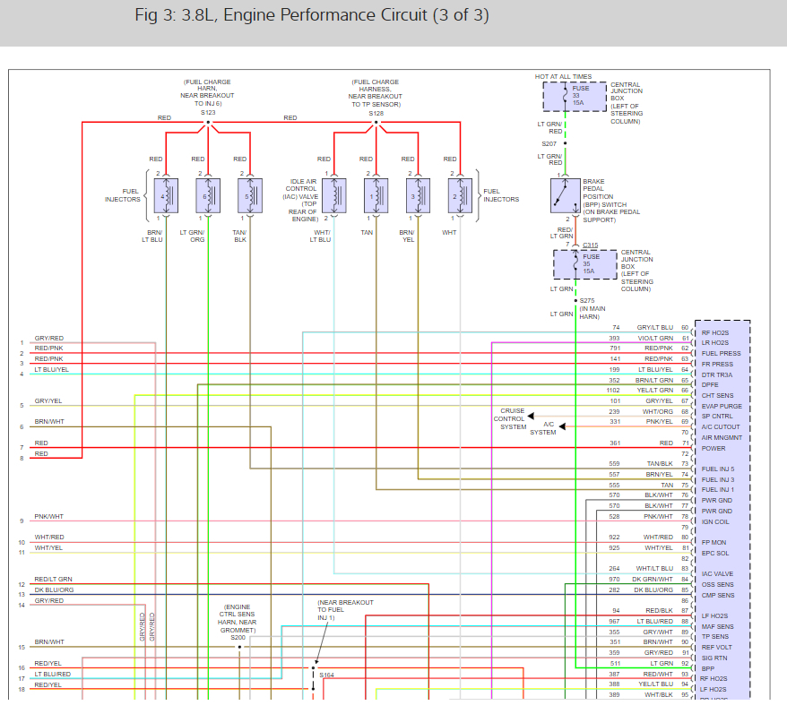Select the Fuse 33 15A box
The width and height of the screenshot is (787, 714).
pos(575,96)
